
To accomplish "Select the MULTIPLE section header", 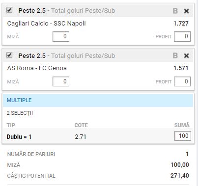I will [x=98, y=100].
